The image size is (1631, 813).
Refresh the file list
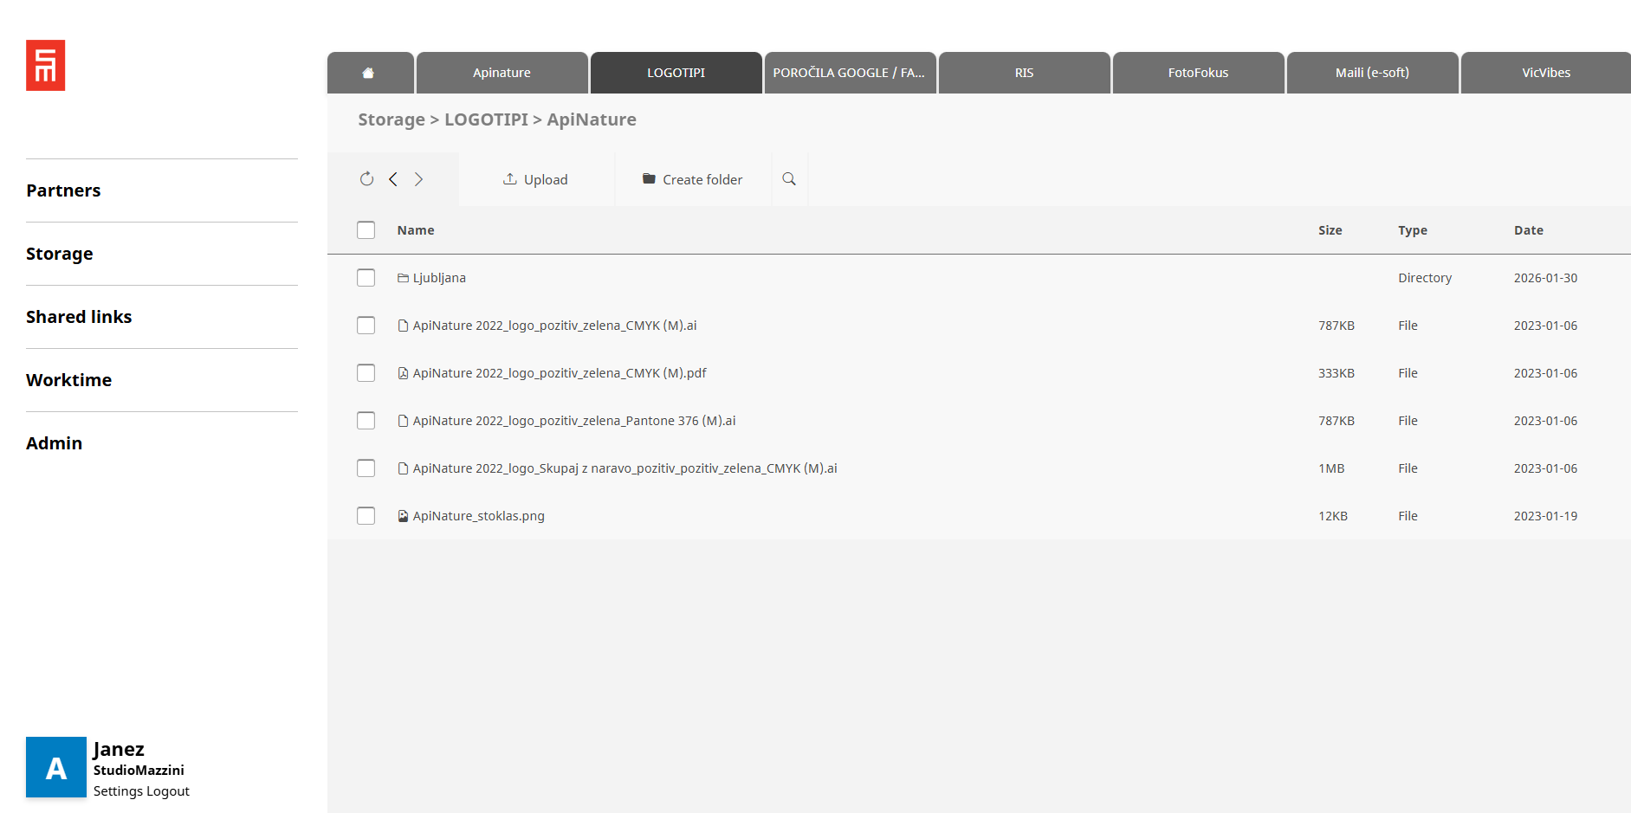point(367,179)
